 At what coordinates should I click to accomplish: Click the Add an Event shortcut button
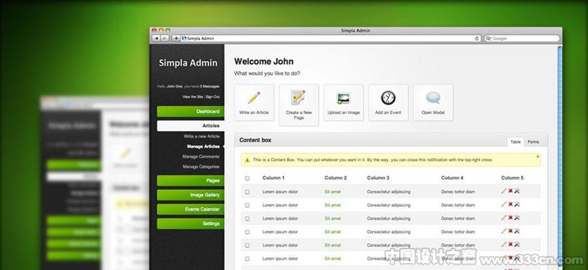pos(388,103)
